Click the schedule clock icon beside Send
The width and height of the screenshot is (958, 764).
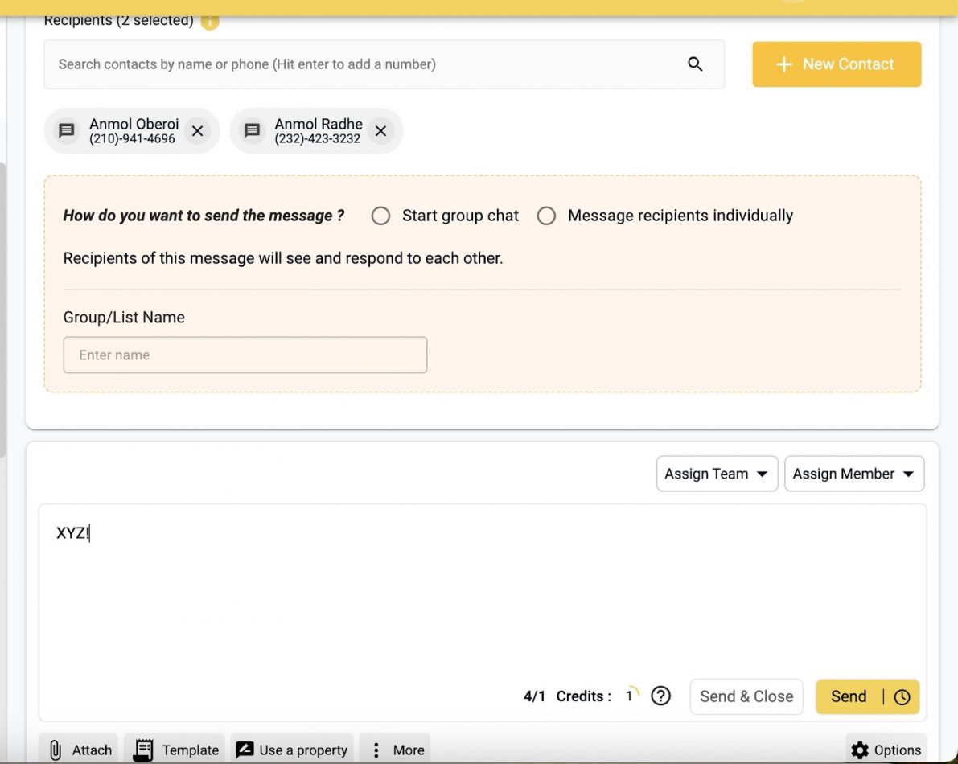click(x=902, y=696)
